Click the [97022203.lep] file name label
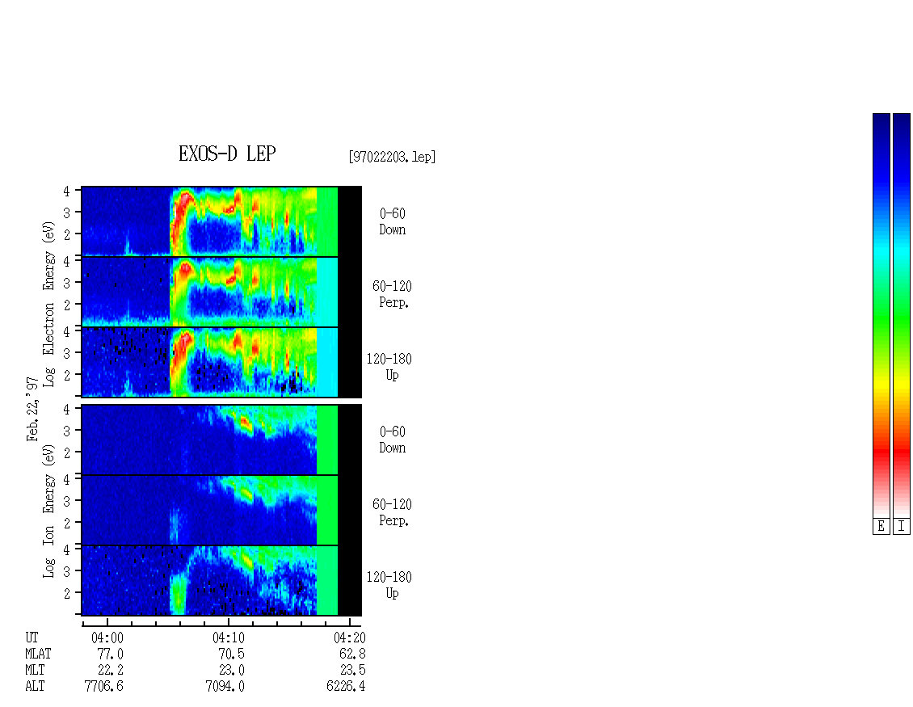This screenshot has height=707, width=913. pyautogui.click(x=392, y=157)
